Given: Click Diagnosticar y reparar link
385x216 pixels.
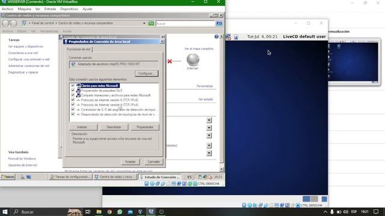Looking at the screenshot, I should [23, 72].
